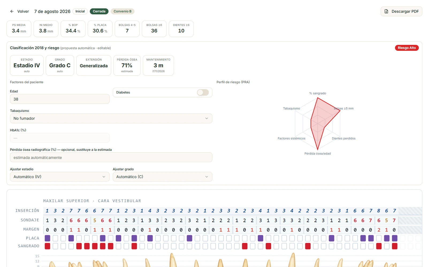428x267 pixels.
Task: Click the 'Factores del paciente' heading
Action: click(26, 82)
